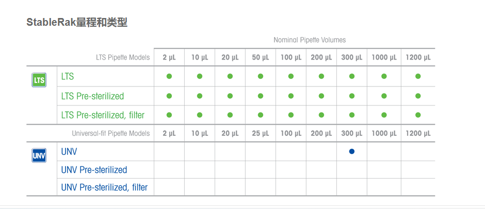
Task: Click the 50 µL LTS column header
Action: click(261, 58)
